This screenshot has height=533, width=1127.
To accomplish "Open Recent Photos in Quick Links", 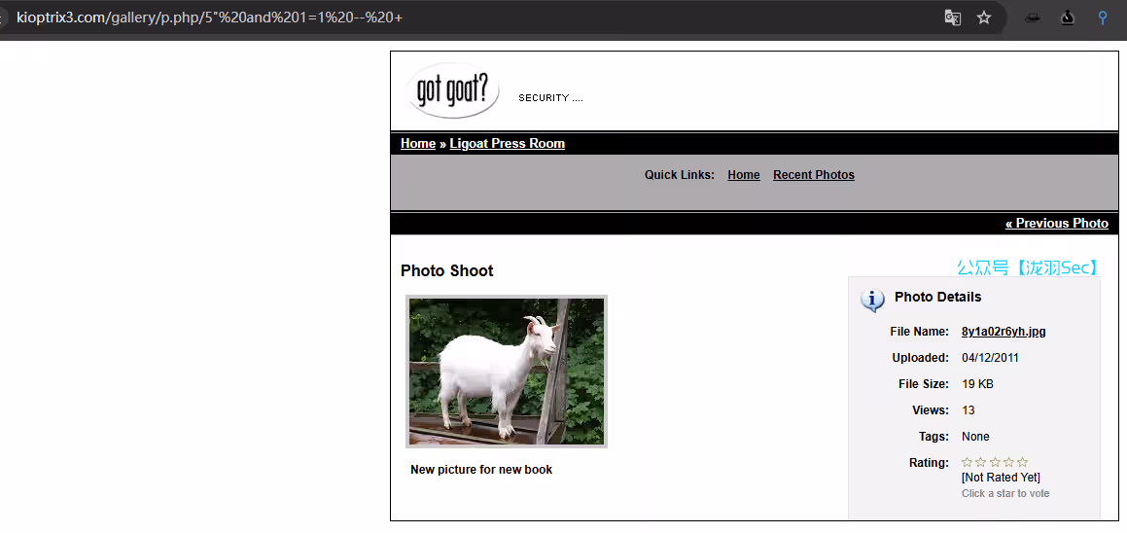I will tap(814, 175).
